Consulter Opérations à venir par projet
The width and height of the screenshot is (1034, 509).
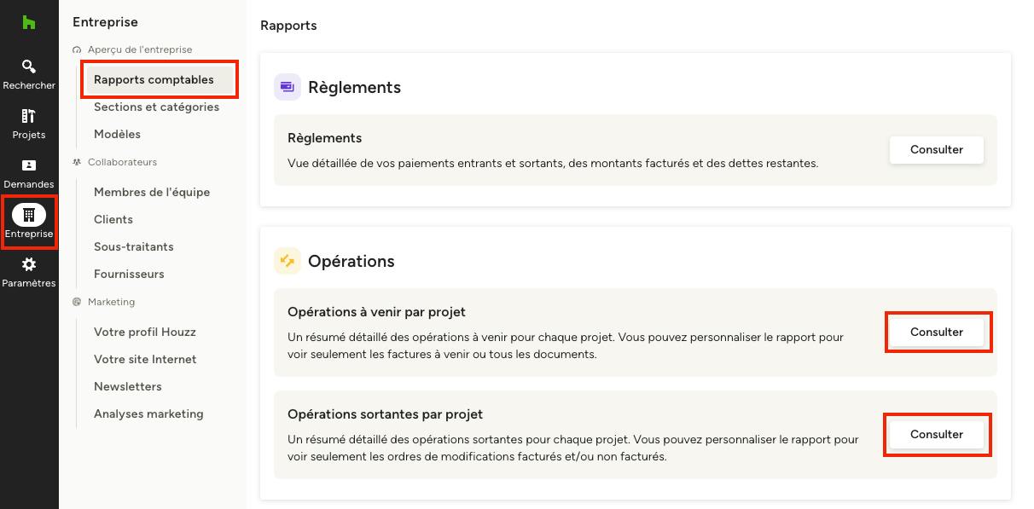click(x=937, y=332)
